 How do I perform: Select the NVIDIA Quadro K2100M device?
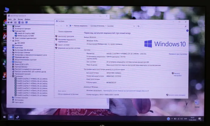click(x=25, y=36)
